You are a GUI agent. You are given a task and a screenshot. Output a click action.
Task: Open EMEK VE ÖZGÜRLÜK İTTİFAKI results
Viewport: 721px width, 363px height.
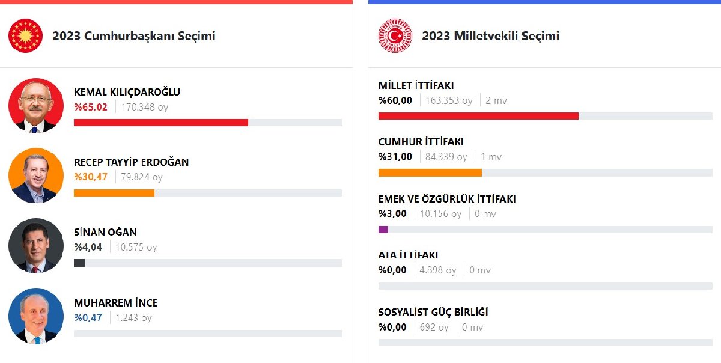pyautogui.click(x=447, y=199)
